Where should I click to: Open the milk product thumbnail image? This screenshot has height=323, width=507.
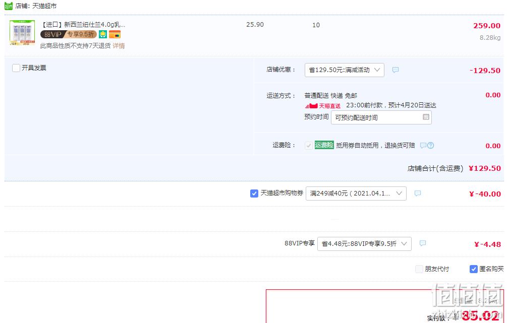22,33
